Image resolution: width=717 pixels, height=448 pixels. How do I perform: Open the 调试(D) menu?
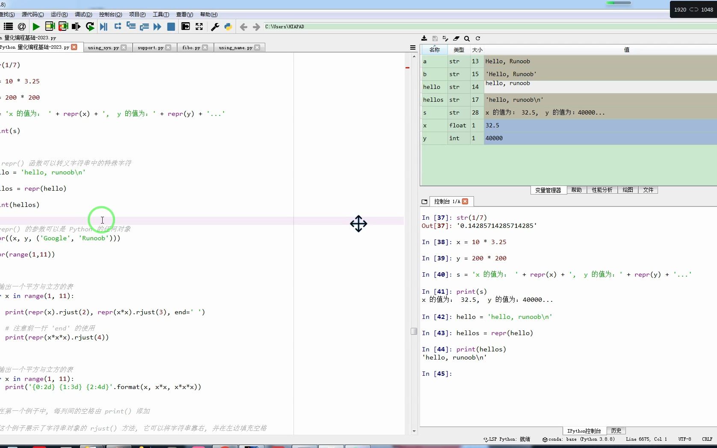point(83,15)
